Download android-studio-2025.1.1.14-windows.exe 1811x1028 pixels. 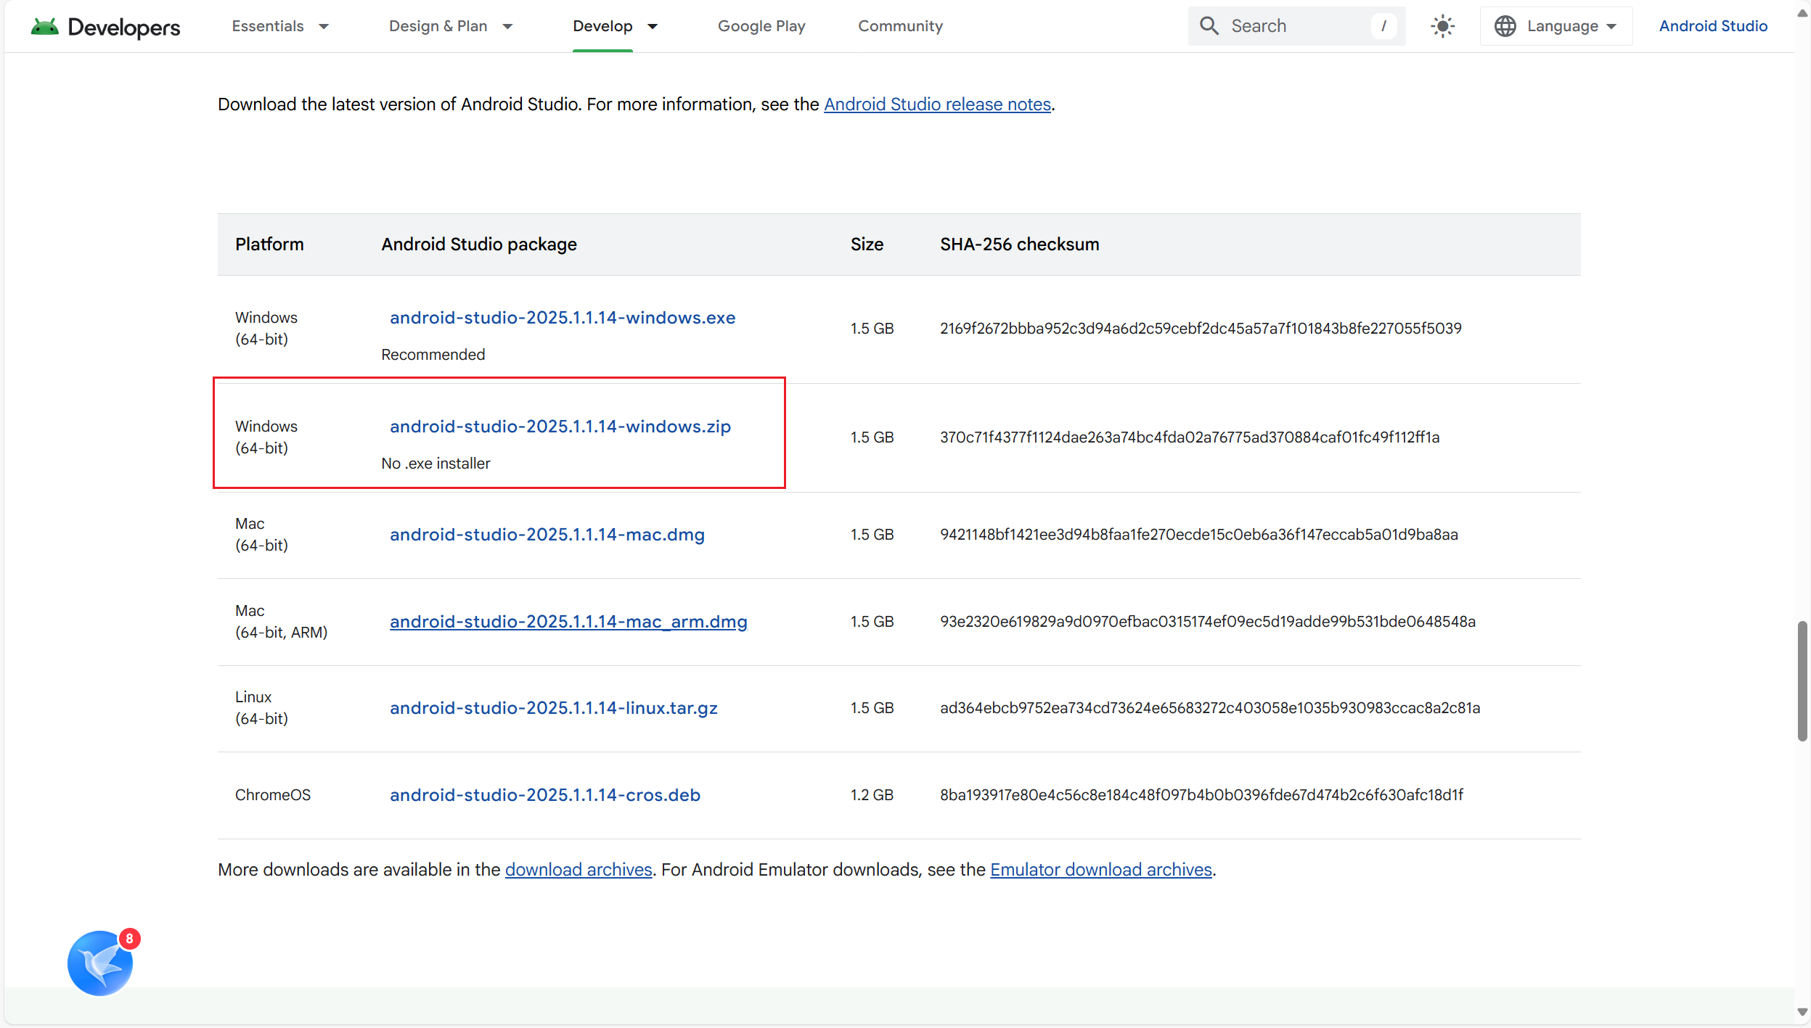[563, 318]
